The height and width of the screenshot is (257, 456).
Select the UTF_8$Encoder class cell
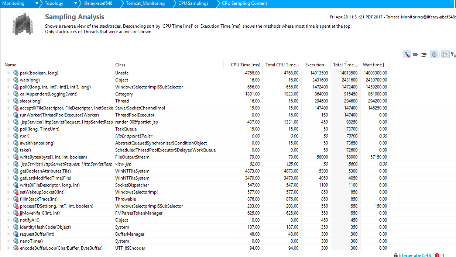click(x=130, y=248)
